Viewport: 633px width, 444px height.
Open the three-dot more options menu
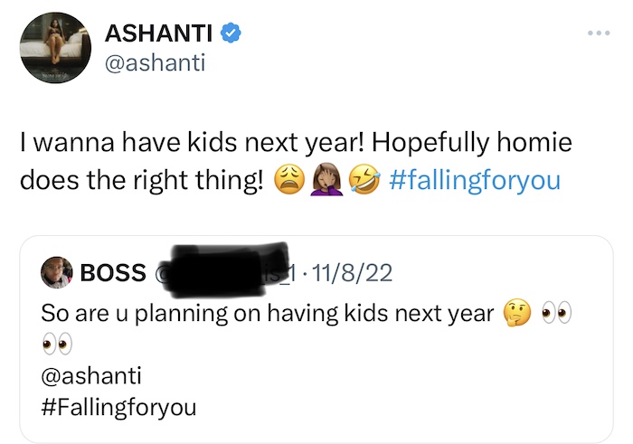[x=599, y=33]
